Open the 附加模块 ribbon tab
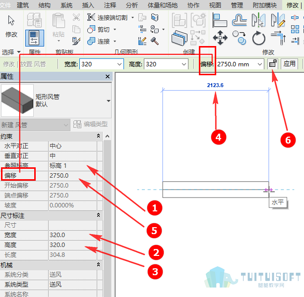Viewport: 304px width, 297px height. tap(264, 5)
